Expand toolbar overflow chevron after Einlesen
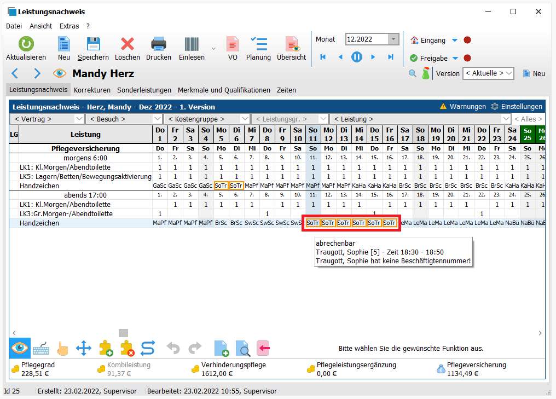The height and width of the screenshot is (399, 556). [x=213, y=48]
